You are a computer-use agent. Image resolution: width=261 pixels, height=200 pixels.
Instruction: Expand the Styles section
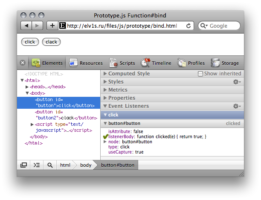coord(105,82)
